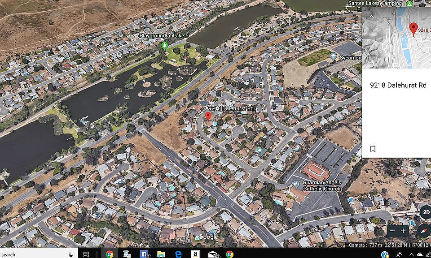
Task: Switch to the second Chrome taskbar icon
Action: tap(229, 254)
